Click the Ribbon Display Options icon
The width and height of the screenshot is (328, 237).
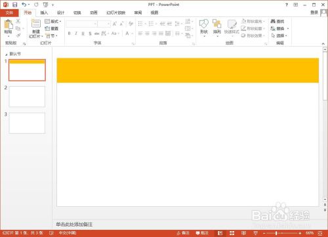(296, 5)
